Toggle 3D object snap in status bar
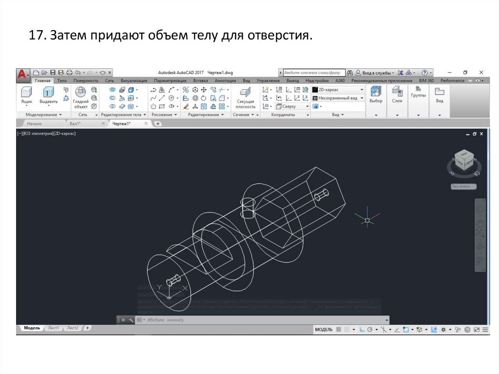The image size is (499, 374). click(x=420, y=330)
